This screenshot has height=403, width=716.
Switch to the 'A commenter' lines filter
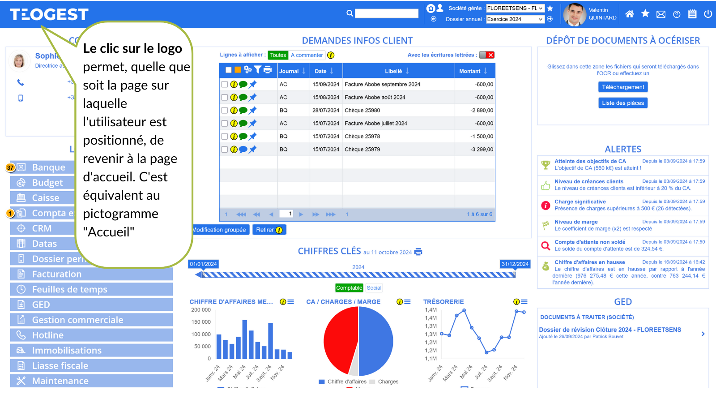307,55
